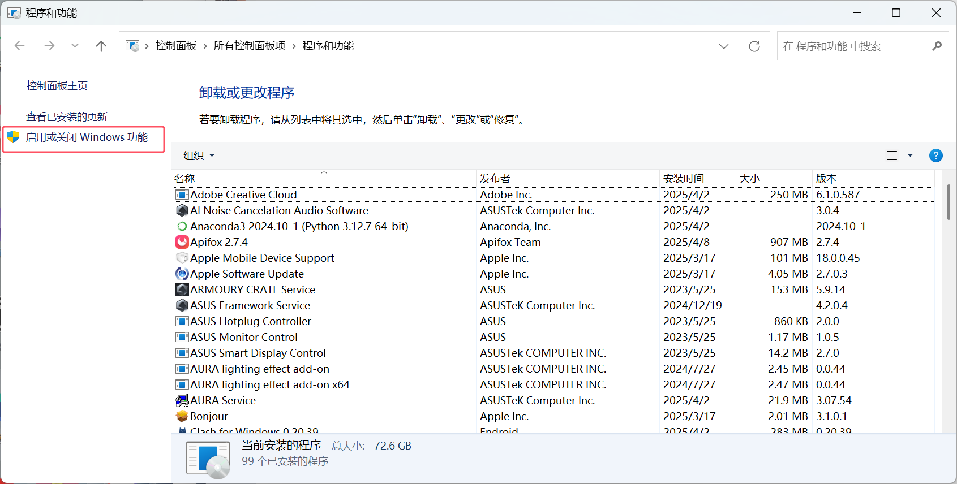
Task: Go up one level with up arrow
Action: (x=101, y=46)
